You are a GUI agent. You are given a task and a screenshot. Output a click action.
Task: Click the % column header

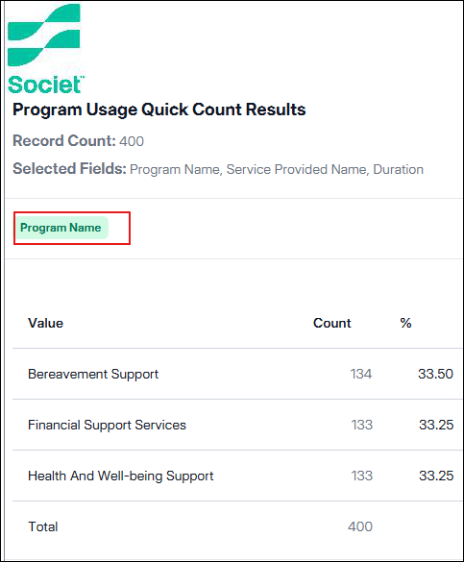coord(405,323)
